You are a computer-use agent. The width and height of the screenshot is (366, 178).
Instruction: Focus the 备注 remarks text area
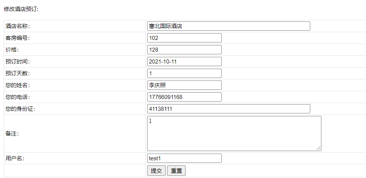pyautogui.click(x=234, y=133)
